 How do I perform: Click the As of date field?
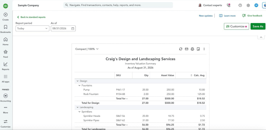pos(63,28)
